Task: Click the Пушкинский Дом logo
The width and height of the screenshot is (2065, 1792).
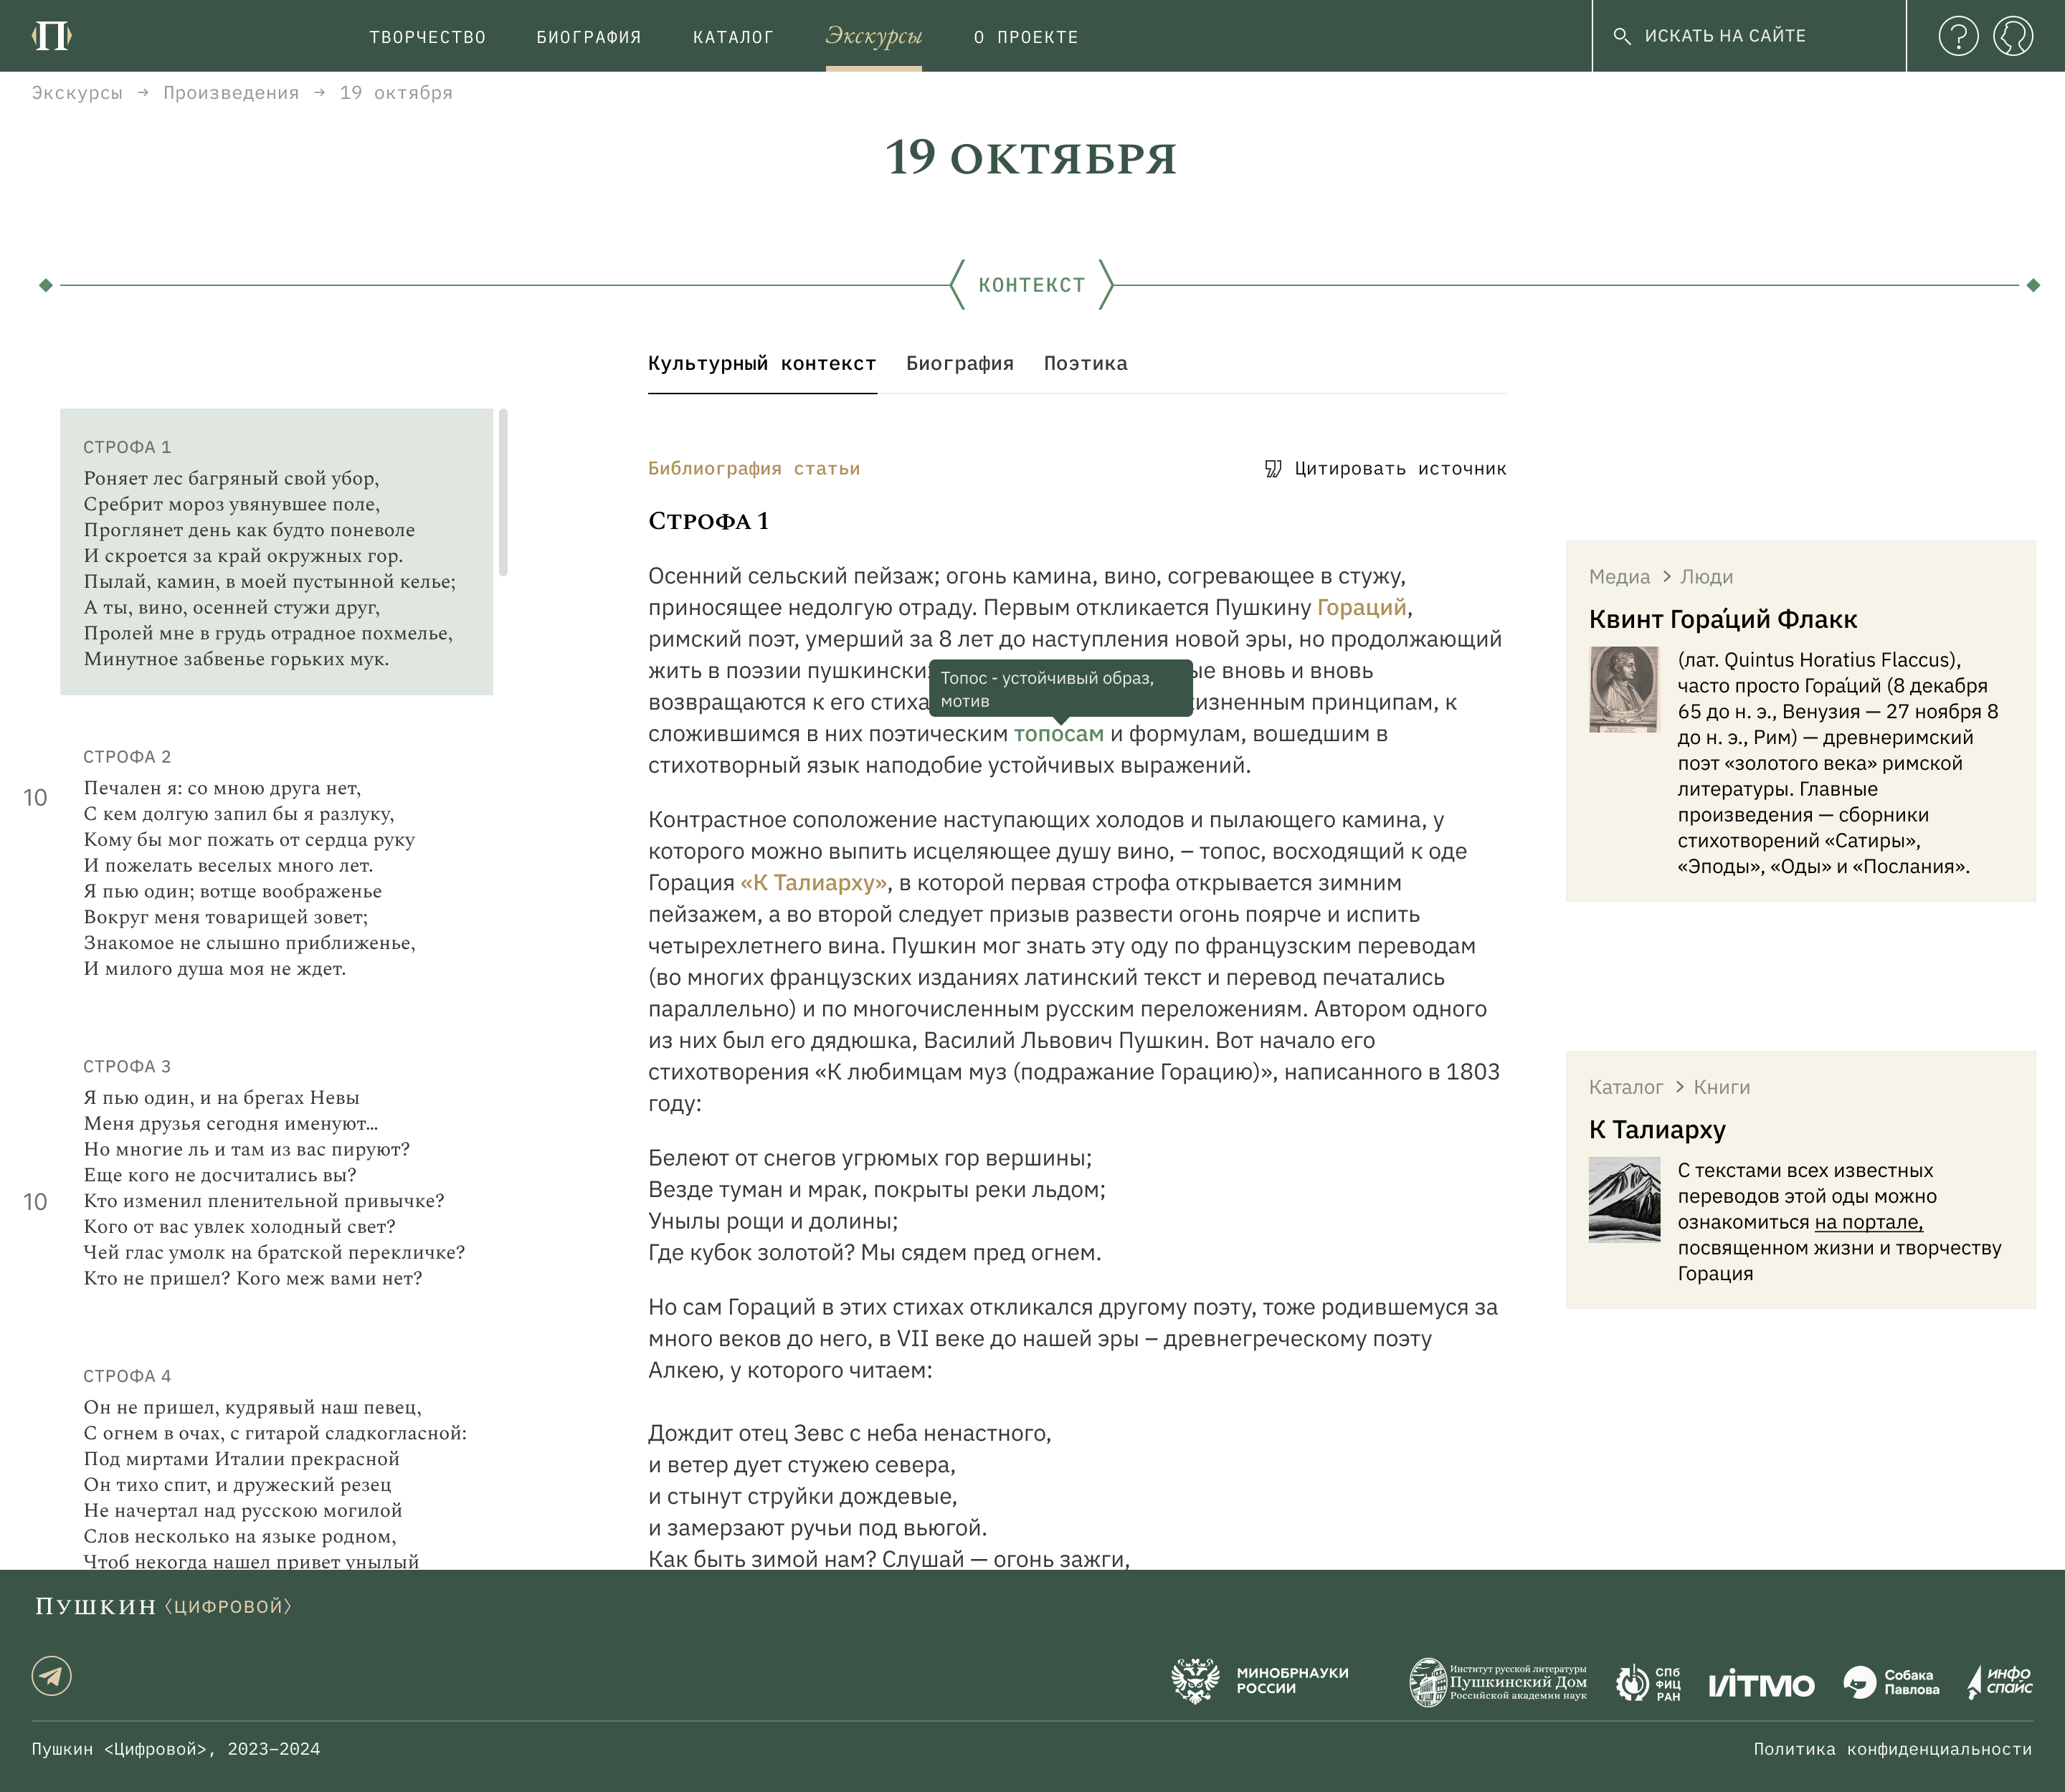Action: click(x=1498, y=1682)
